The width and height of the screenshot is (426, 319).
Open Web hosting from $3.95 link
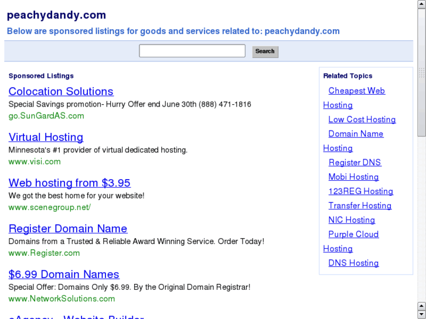70,183
